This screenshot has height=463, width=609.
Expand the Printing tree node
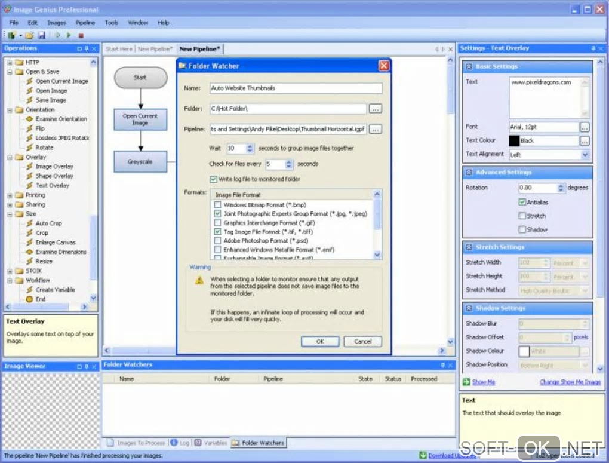coord(10,195)
